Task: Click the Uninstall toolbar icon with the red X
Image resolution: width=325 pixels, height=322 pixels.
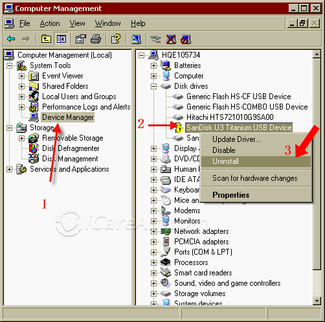Action: point(171,39)
